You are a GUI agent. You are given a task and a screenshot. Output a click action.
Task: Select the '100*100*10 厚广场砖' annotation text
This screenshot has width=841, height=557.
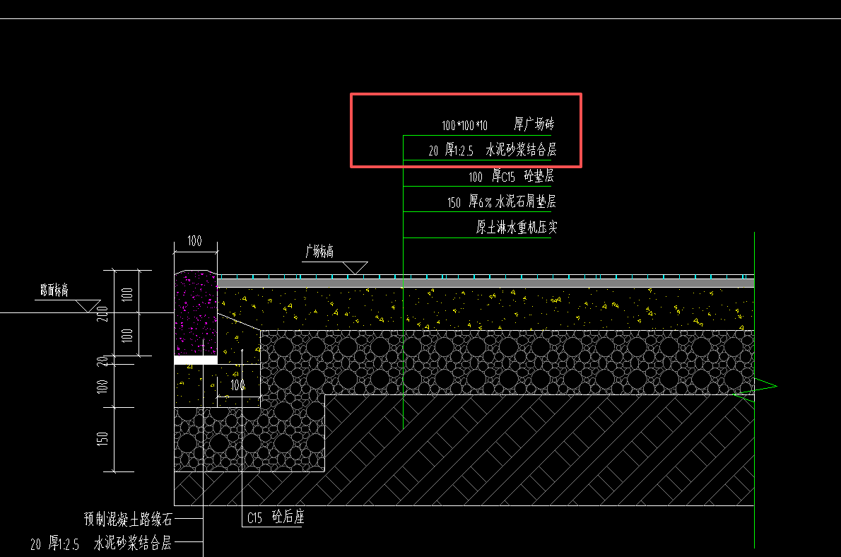point(498,124)
